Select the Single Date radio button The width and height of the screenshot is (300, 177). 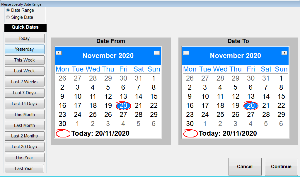pos(8,17)
